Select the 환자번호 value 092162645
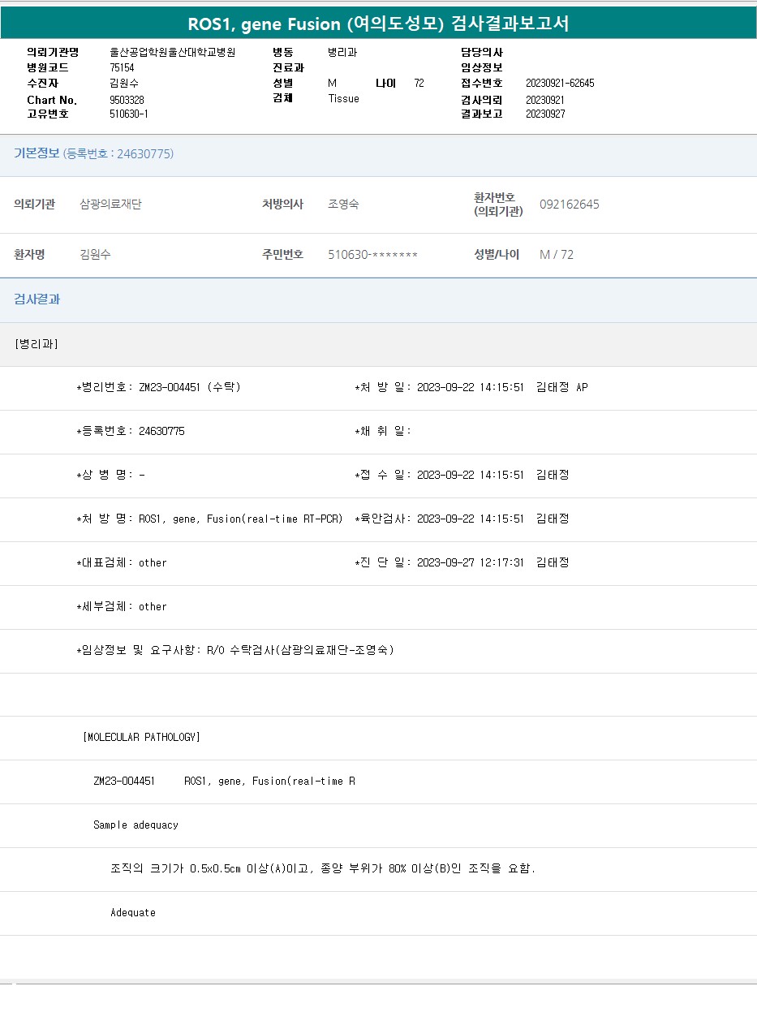The height and width of the screenshot is (1012, 757). 569,205
